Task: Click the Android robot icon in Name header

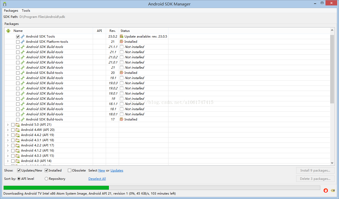Action: pyautogui.click(x=8, y=31)
